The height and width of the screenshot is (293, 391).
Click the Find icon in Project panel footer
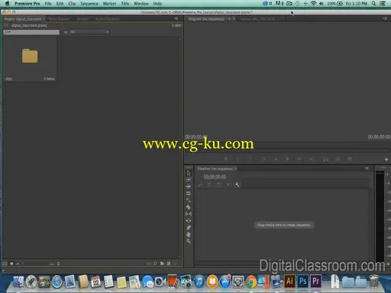point(155,263)
